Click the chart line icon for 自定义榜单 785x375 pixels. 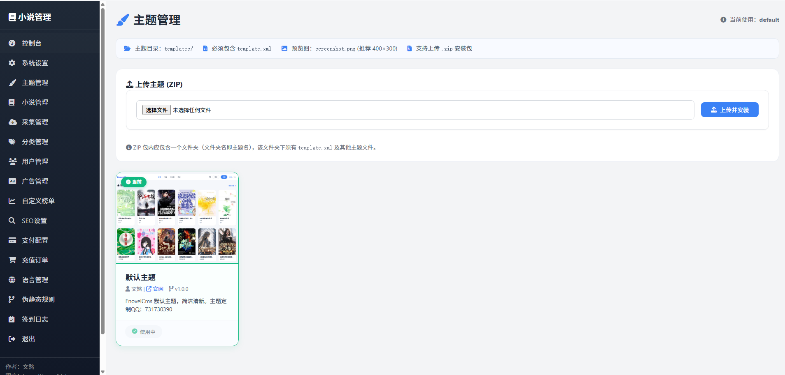pos(12,201)
